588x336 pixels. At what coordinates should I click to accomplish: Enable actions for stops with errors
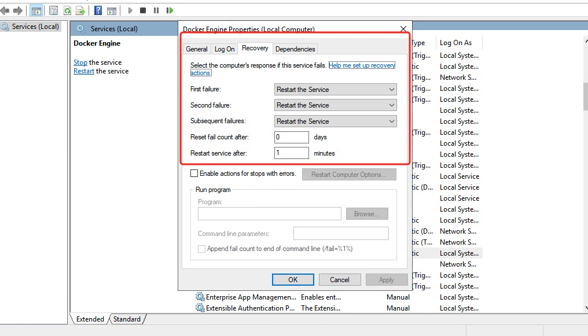(x=194, y=173)
